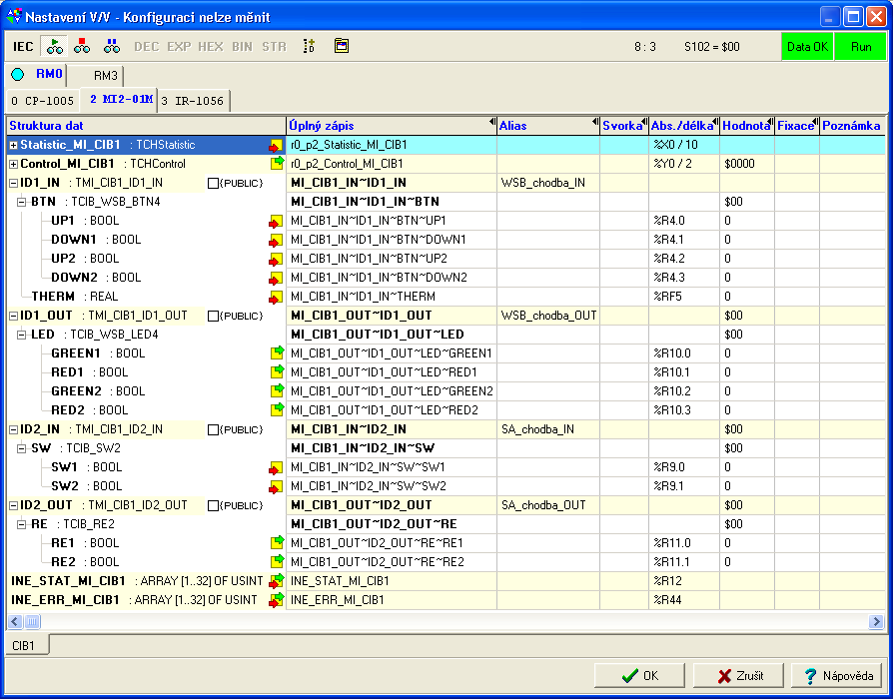Open the 0 CP-1005 module tab
893x699 pixels.
pyautogui.click(x=43, y=101)
